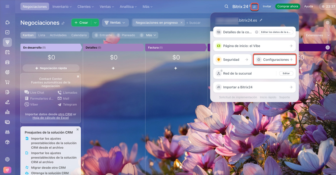Close the Contact Center panel
The height and width of the screenshot is (175, 336).
(78, 76)
